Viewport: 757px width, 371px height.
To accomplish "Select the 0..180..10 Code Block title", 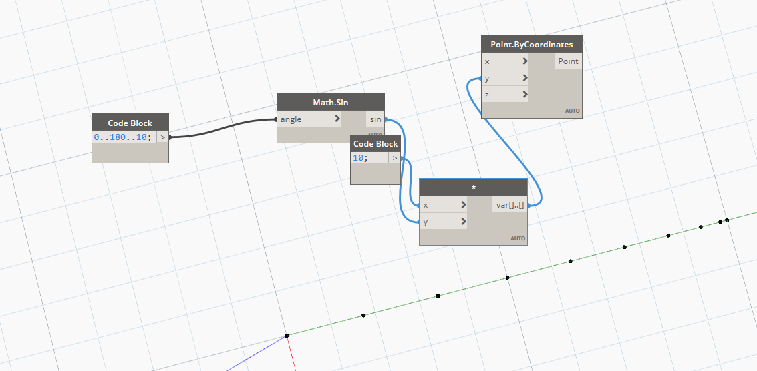I will 130,123.
